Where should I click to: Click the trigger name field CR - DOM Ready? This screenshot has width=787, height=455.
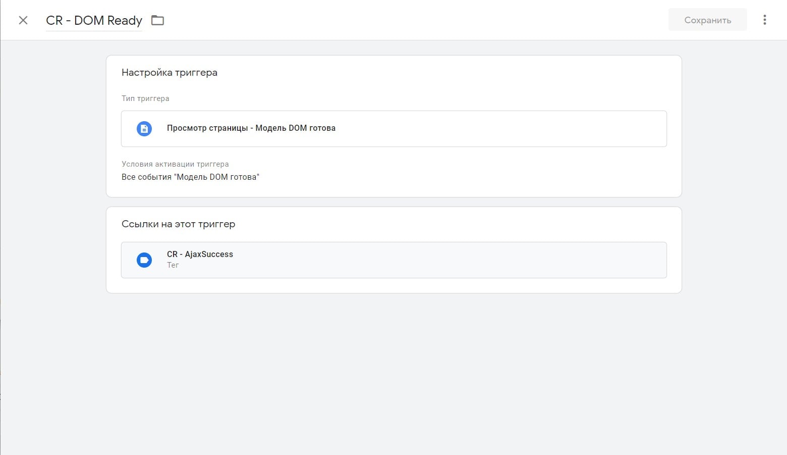(94, 20)
